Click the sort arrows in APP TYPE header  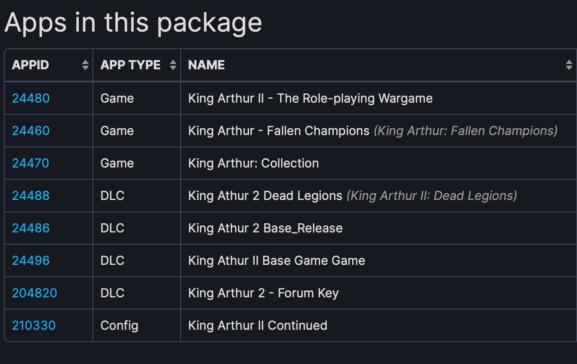coord(173,65)
